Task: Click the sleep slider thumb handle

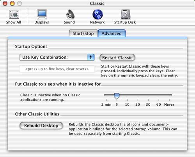Action: pyautogui.click(x=117, y=96)
